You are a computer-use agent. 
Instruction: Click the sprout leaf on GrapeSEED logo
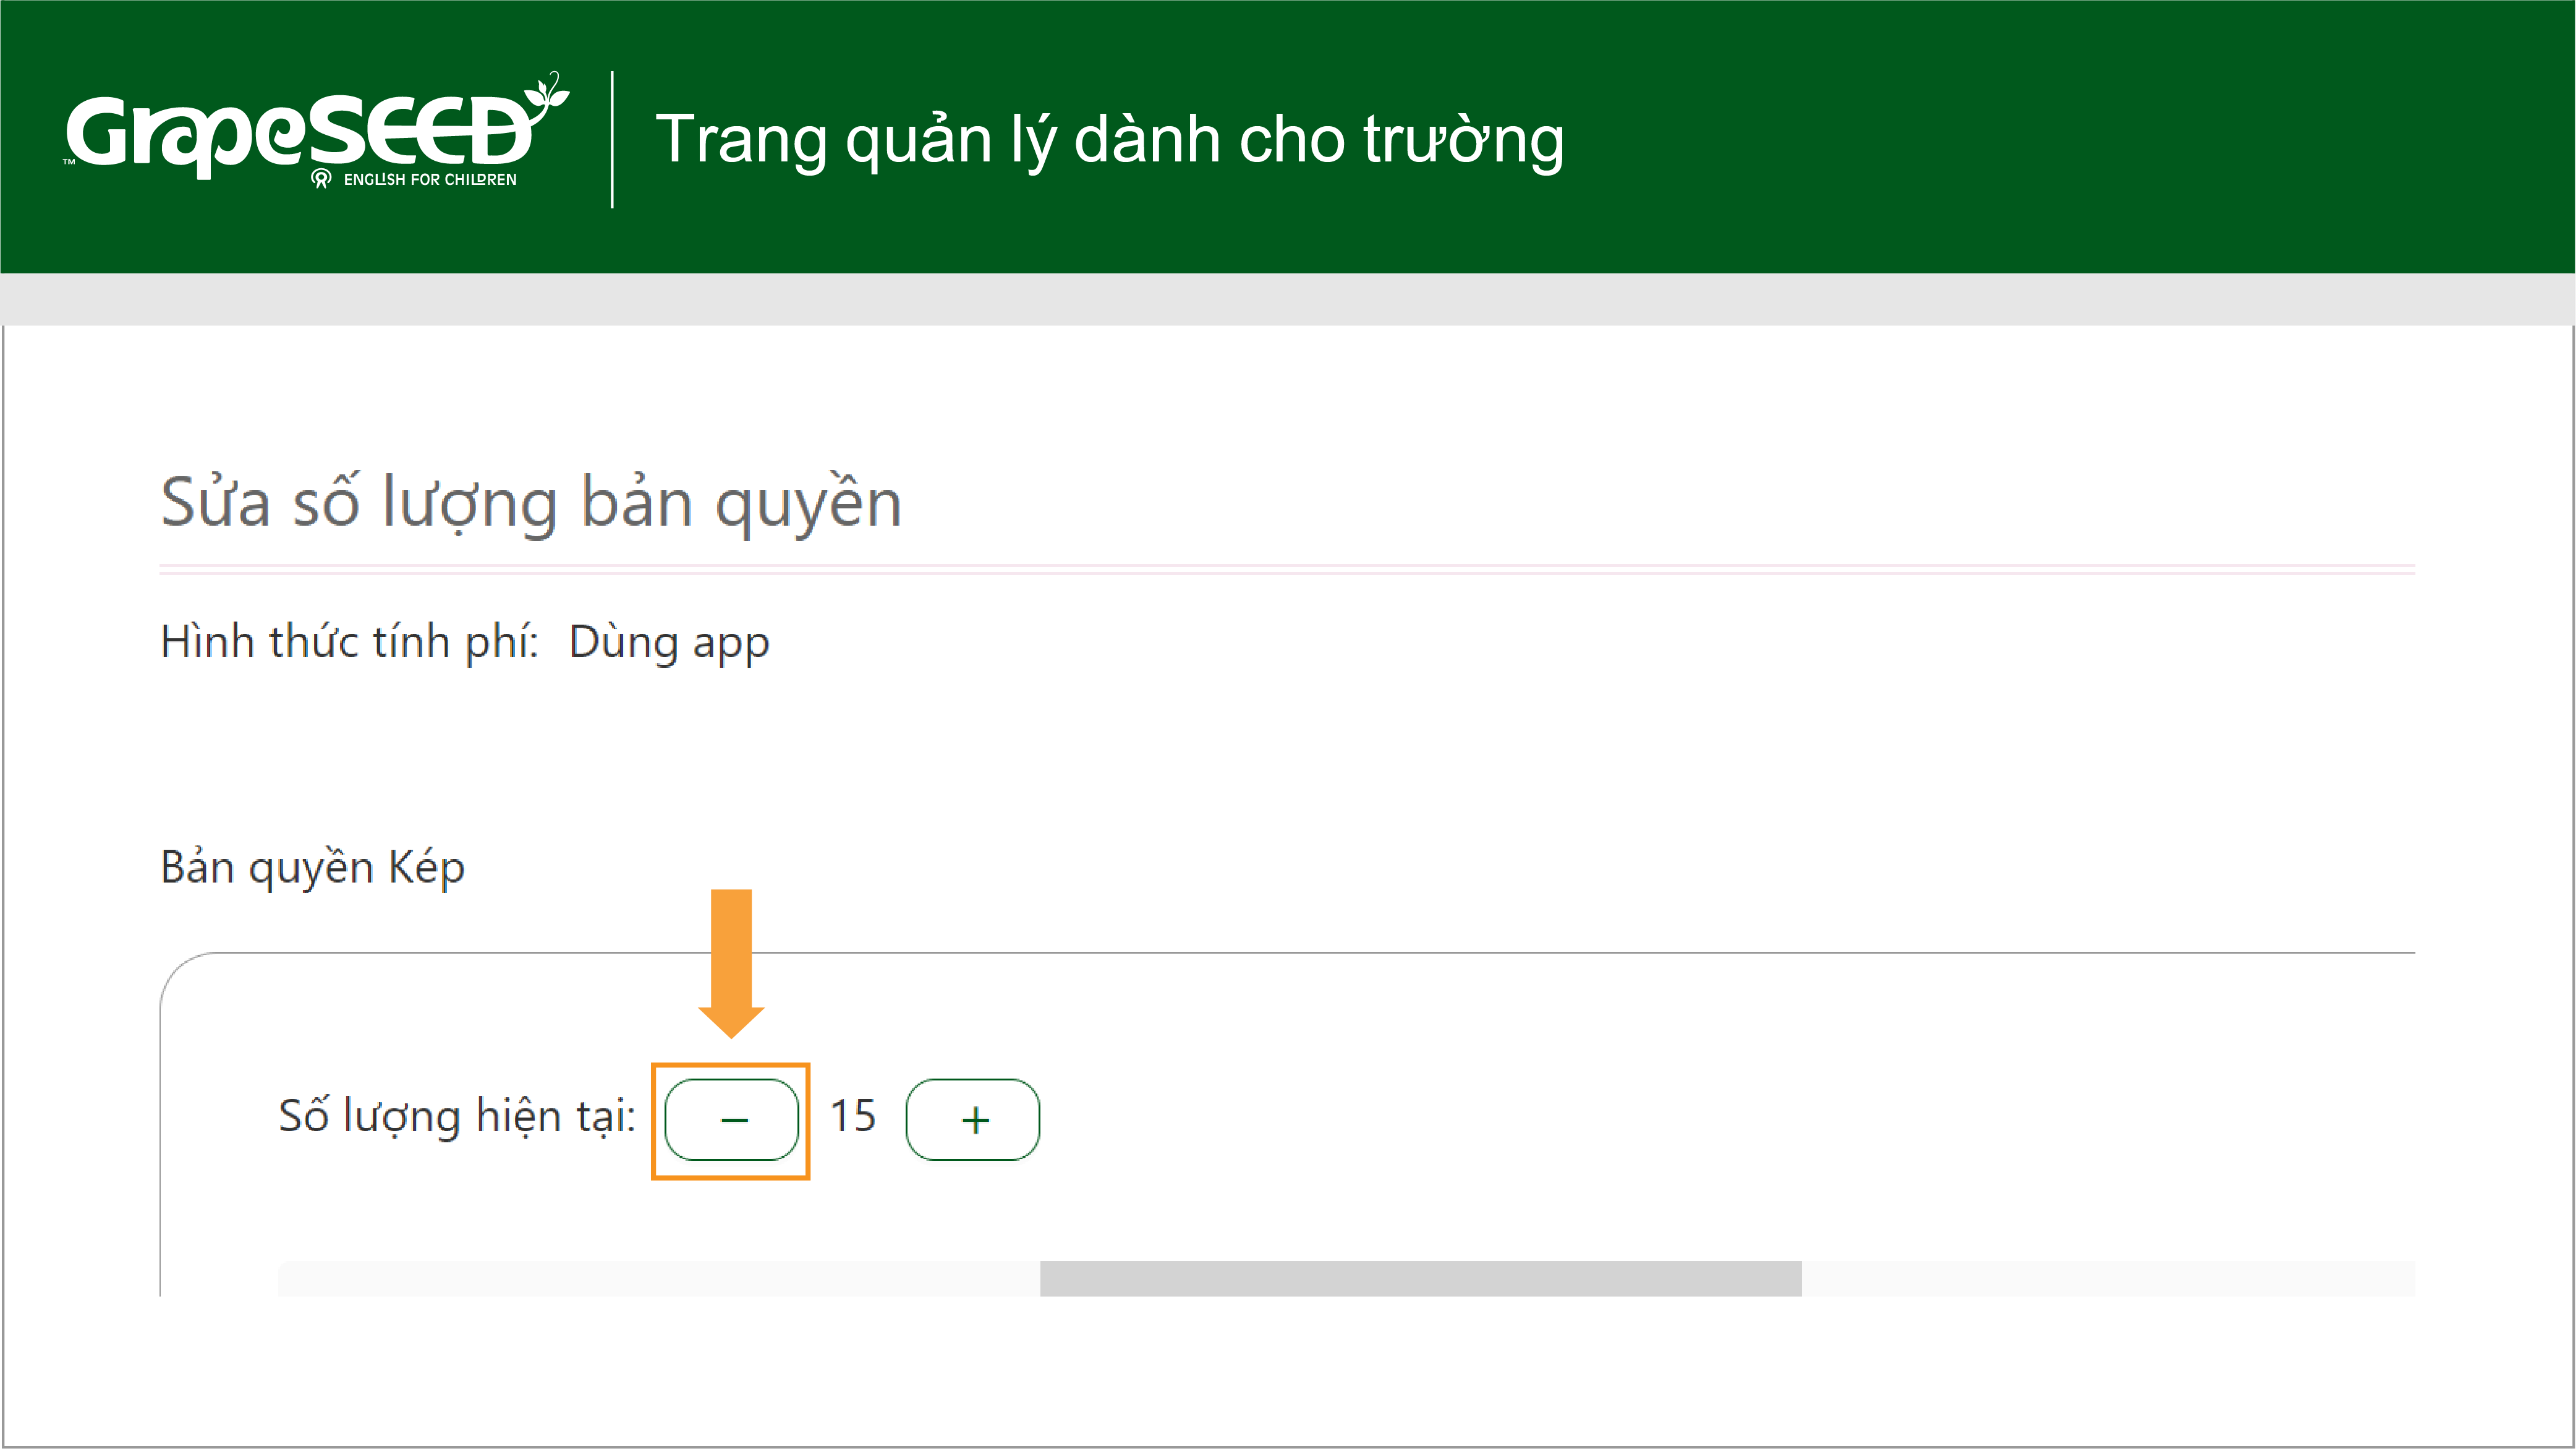pos(547,94)
